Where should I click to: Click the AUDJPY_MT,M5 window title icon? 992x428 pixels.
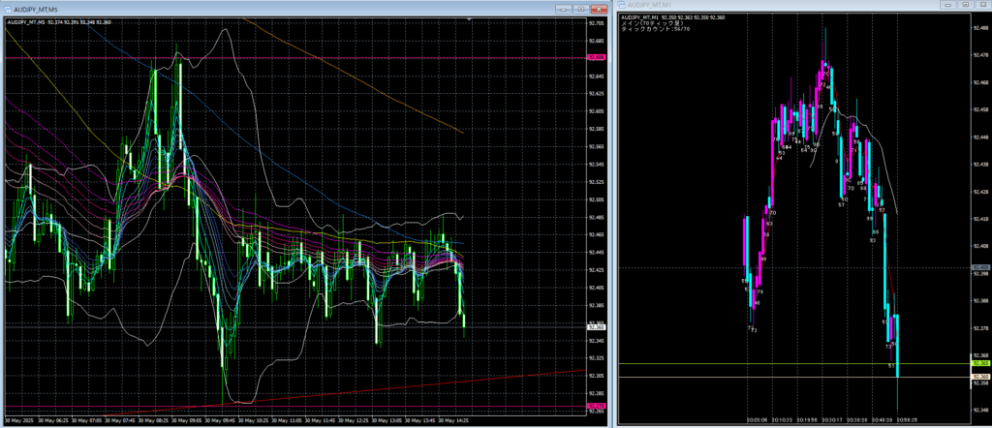click(x=7, y=10)
